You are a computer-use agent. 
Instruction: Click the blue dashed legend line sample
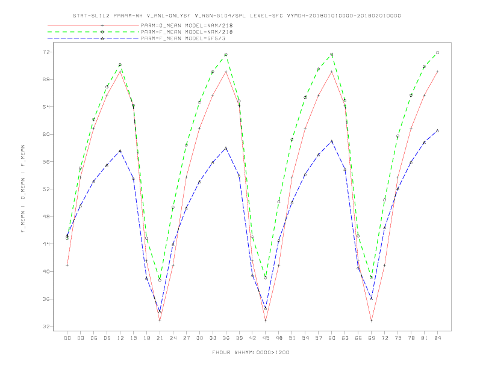[93, 38]
